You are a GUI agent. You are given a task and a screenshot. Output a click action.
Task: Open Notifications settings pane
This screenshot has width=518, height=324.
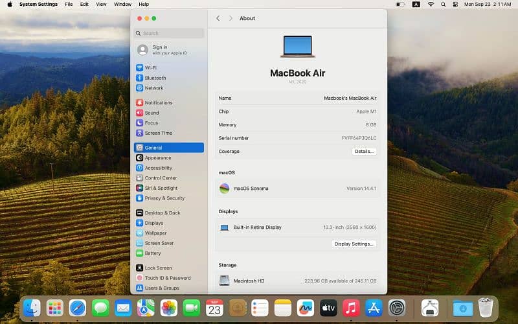[x=158, y=102]
